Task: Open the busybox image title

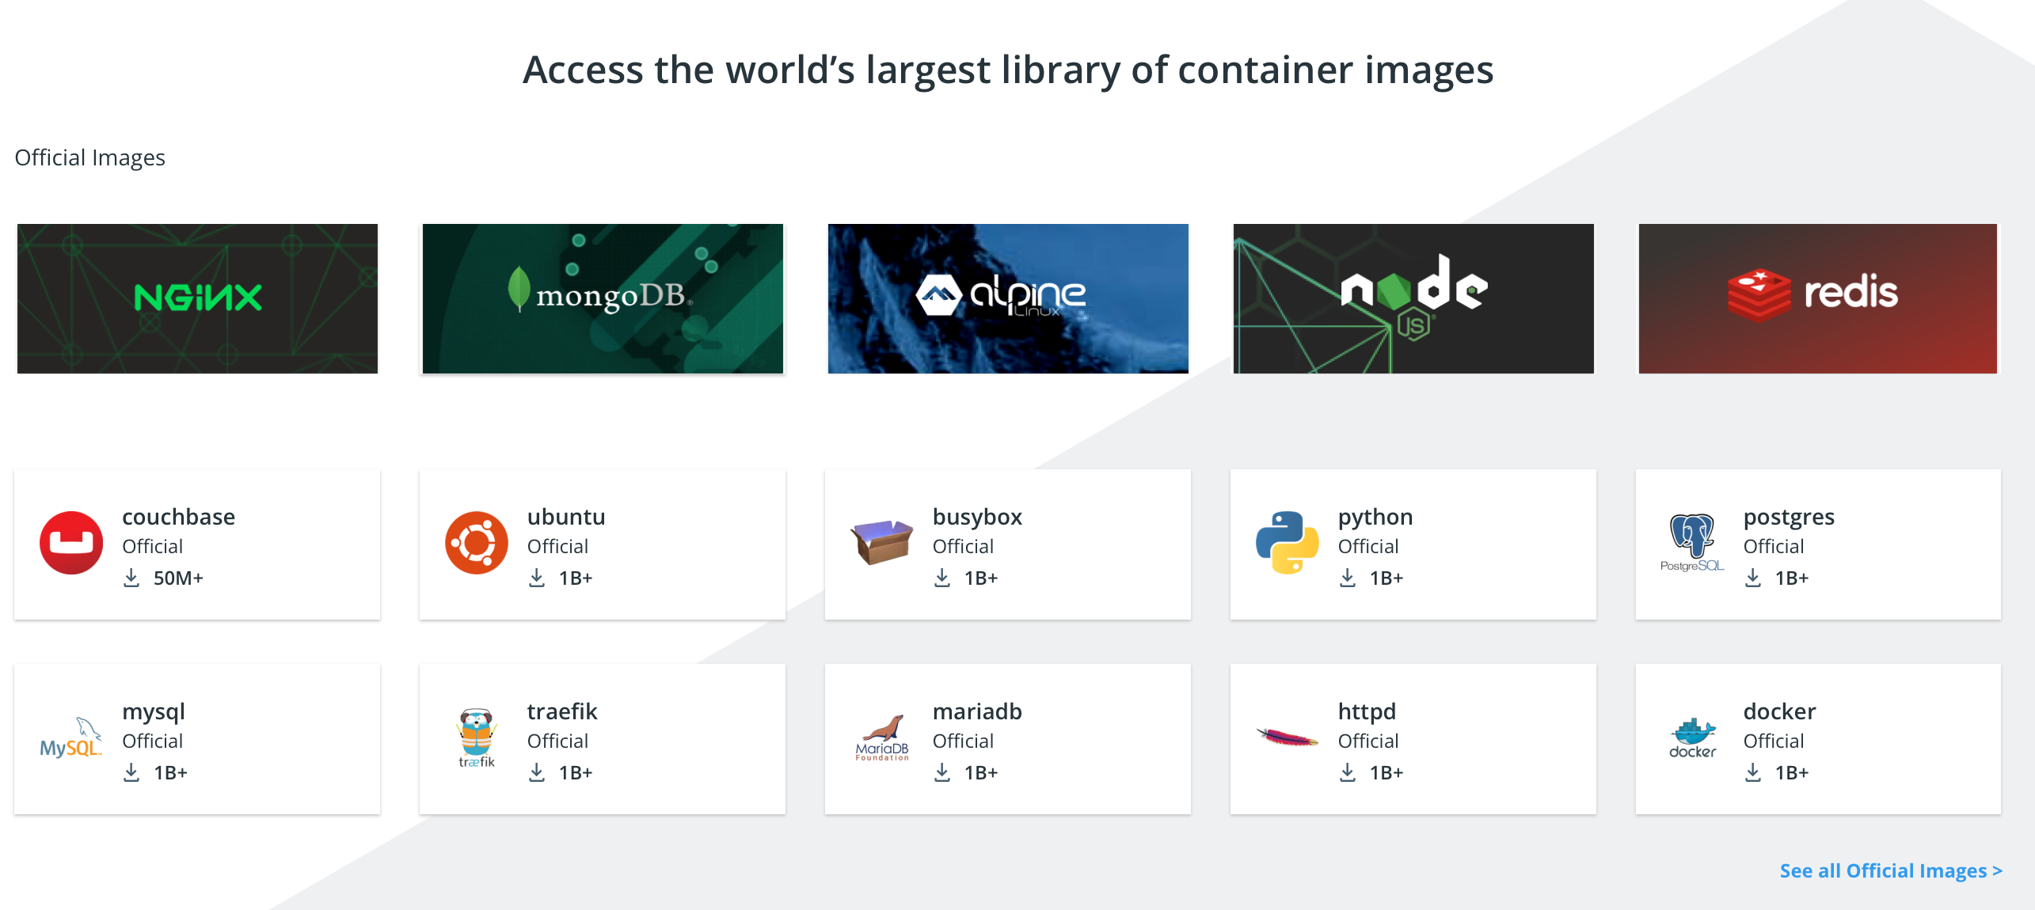Action: (977, 518)
